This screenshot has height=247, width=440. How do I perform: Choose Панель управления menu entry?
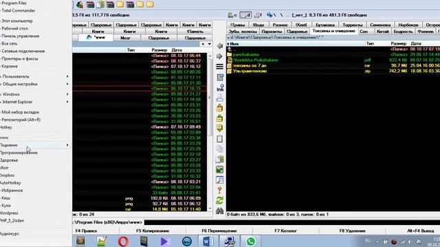pyautogui.click(x=20, y=36)
